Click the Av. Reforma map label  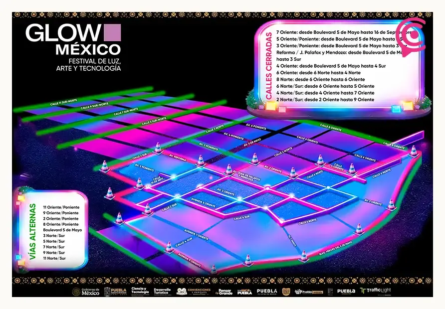point(178,157)
